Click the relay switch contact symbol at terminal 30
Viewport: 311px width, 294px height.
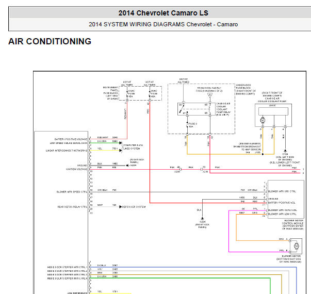(182, 109)
